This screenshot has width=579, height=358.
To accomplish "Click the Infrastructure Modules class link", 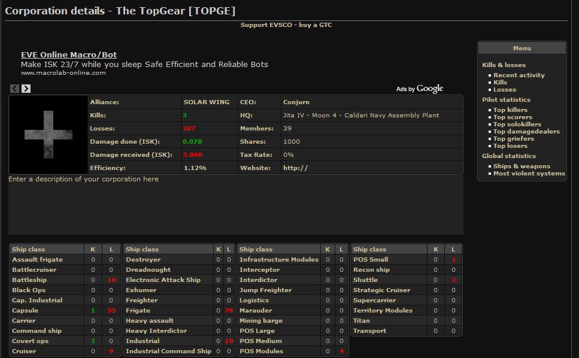I will click(279, 259).
